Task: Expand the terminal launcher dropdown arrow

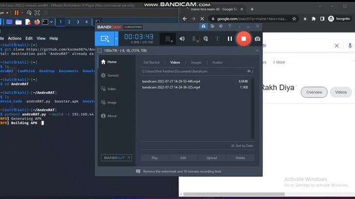Action: coord(52,22)
